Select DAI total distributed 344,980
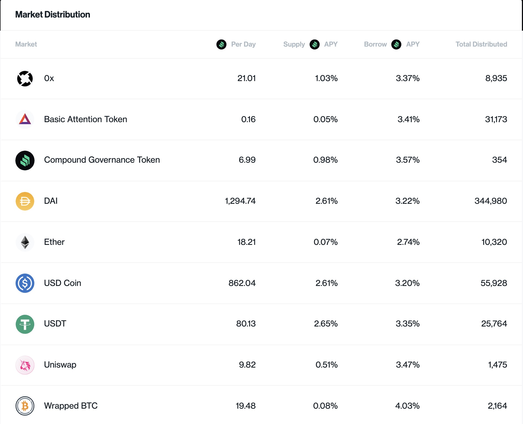Viewport: 523px width, 424px height. (x=491, y=201)
